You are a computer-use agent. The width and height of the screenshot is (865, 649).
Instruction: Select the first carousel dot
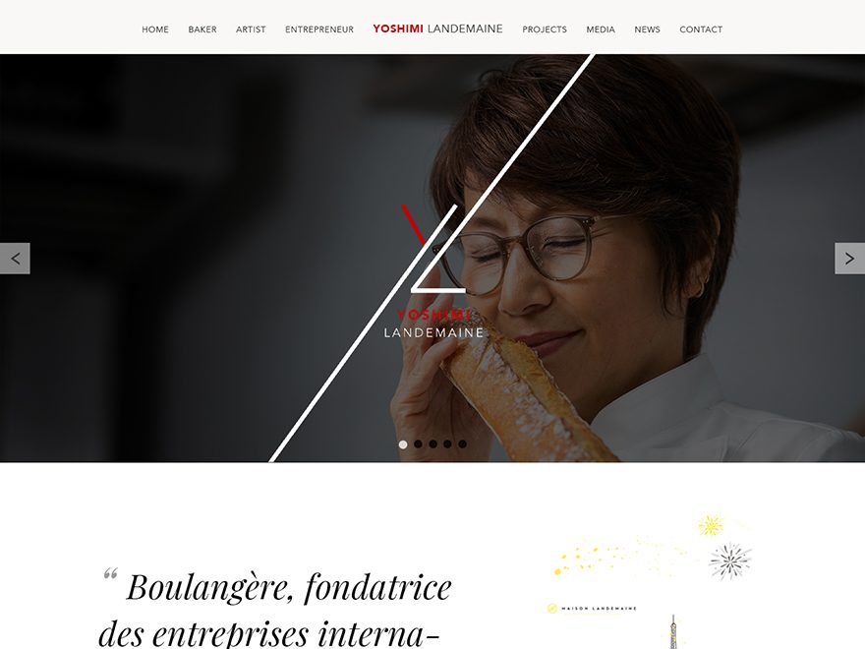coord(403,444)
